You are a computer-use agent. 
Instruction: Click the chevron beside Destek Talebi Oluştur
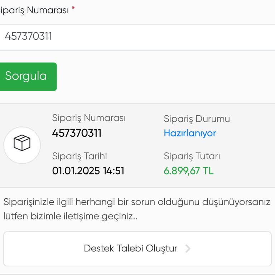pyautogui.click(x=188, y=249)
